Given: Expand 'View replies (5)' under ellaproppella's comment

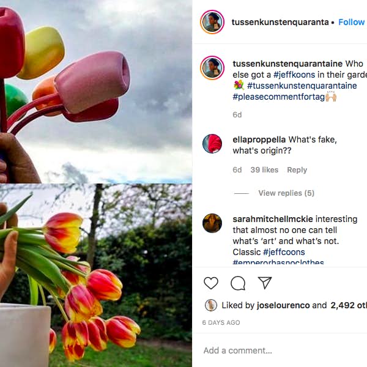Looking at the screenshot, I should pos(286,193).
